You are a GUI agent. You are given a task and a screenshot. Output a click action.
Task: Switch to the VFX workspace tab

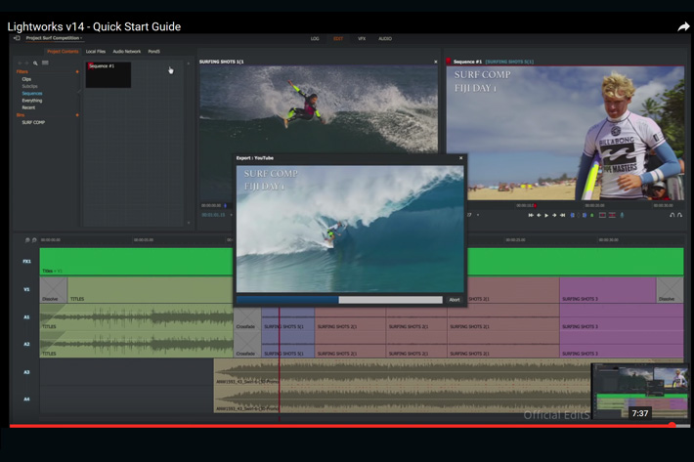(x=361, y=39)
